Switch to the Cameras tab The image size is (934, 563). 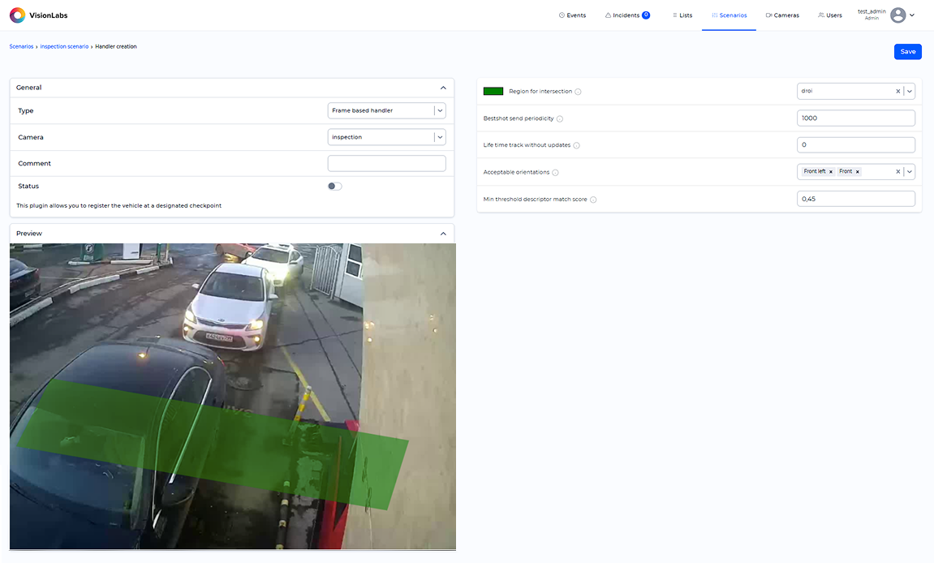click(x=782, y=15)
